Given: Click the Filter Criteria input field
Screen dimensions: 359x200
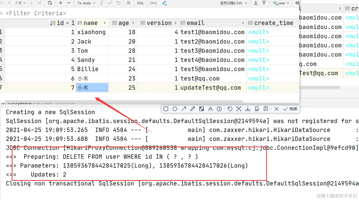Looking at the screenshot, I should pyautogui.click(x=150, y=13).
